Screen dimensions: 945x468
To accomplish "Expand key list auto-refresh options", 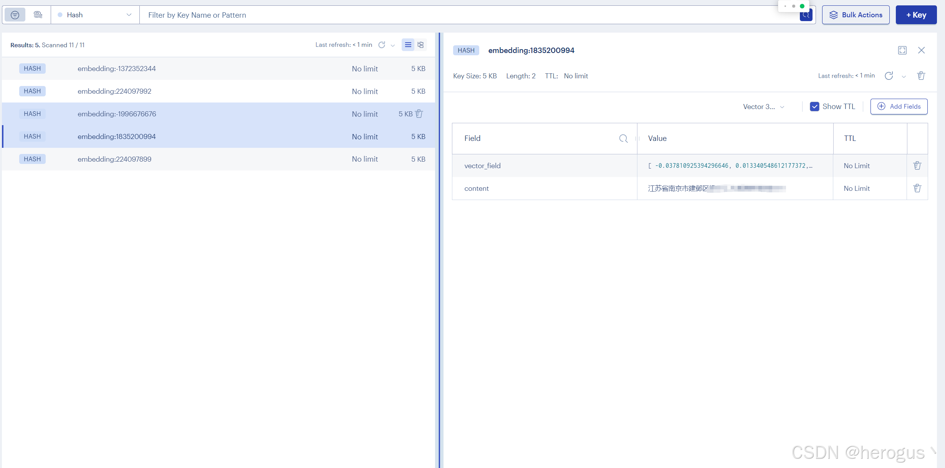I will point(393,45).
